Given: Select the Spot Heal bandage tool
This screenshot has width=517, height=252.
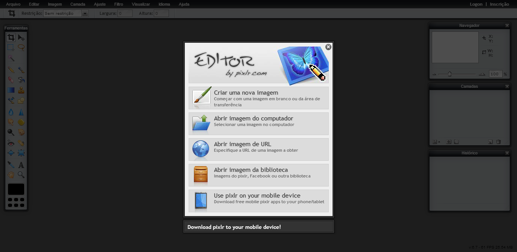Looking at the screenshot, I should tap(21, 143).
